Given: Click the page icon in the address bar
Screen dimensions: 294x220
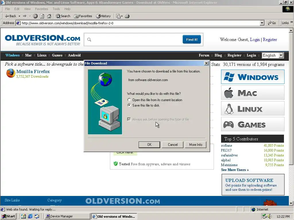Looking at the screenshot, I should pos(18,23).
